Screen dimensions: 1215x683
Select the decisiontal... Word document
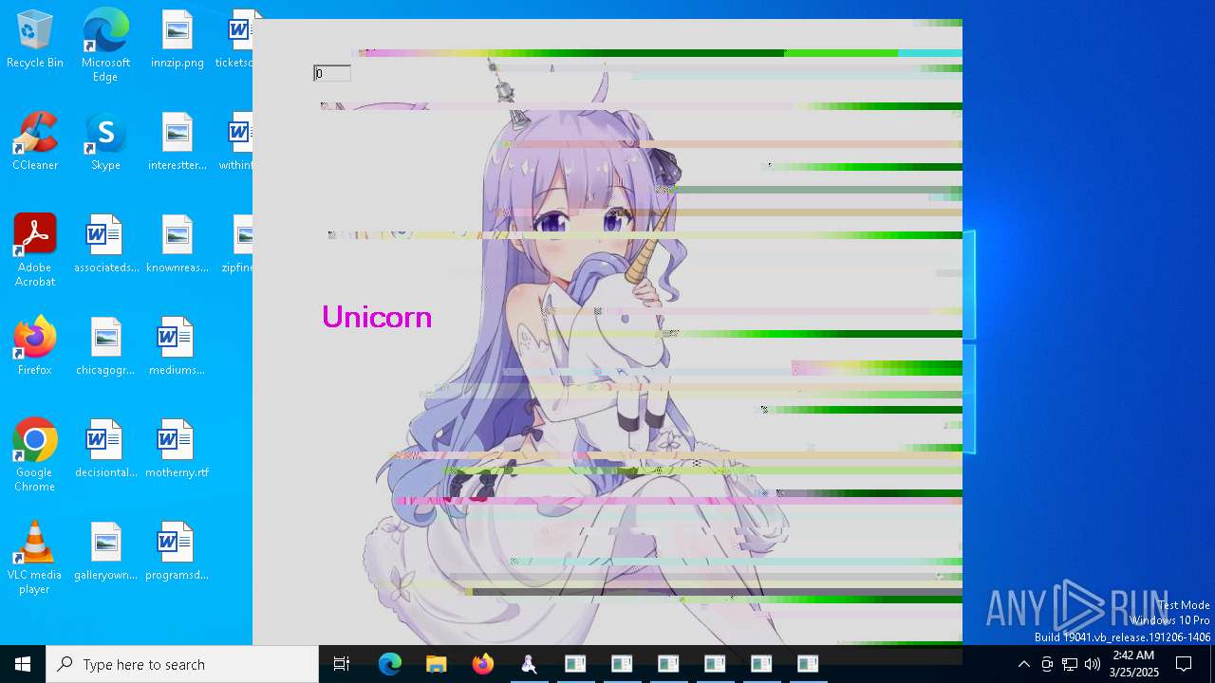pos(105,450)
